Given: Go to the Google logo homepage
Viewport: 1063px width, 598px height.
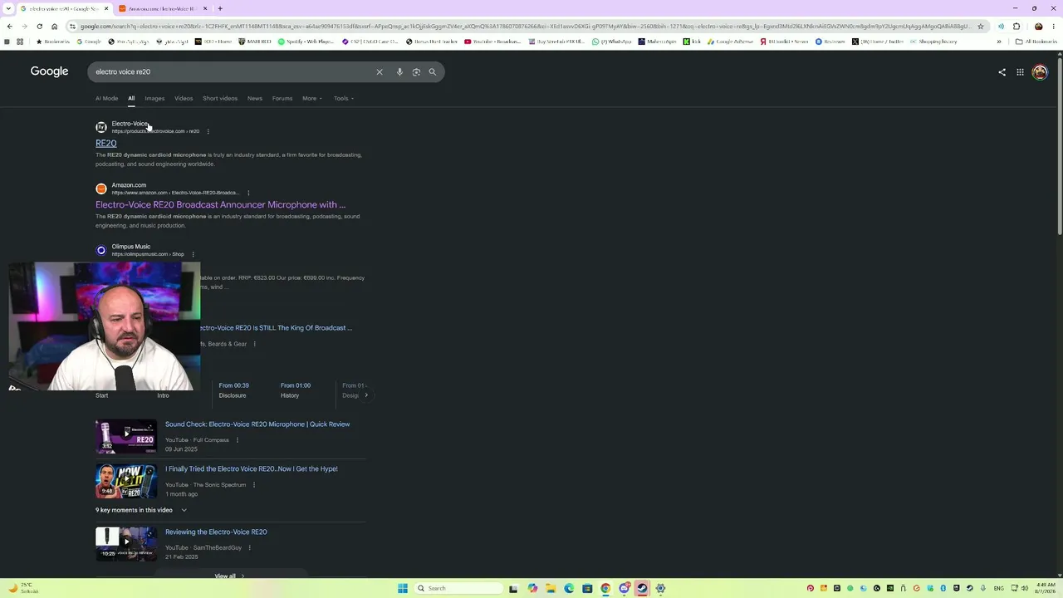Looking at the screenshot, I should [x=49, y=71].
